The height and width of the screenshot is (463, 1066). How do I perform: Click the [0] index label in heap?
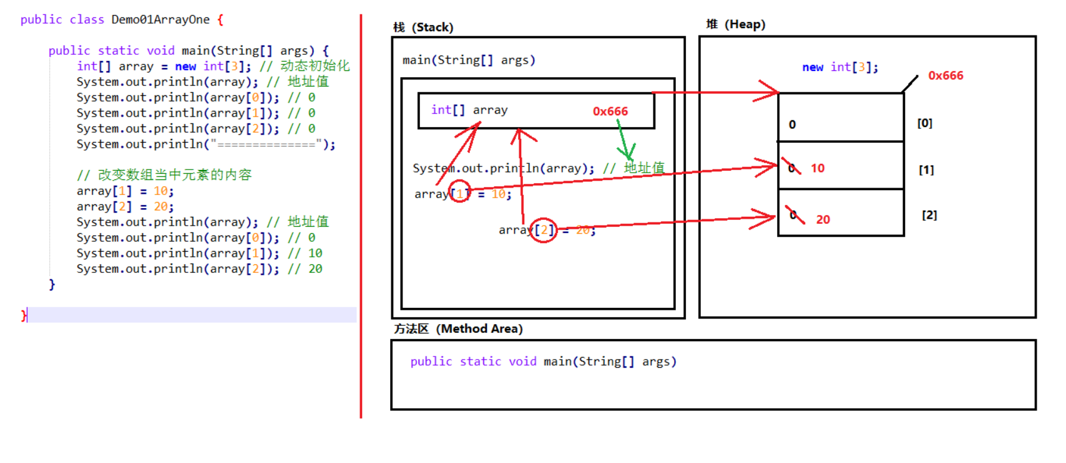(925, 123)
